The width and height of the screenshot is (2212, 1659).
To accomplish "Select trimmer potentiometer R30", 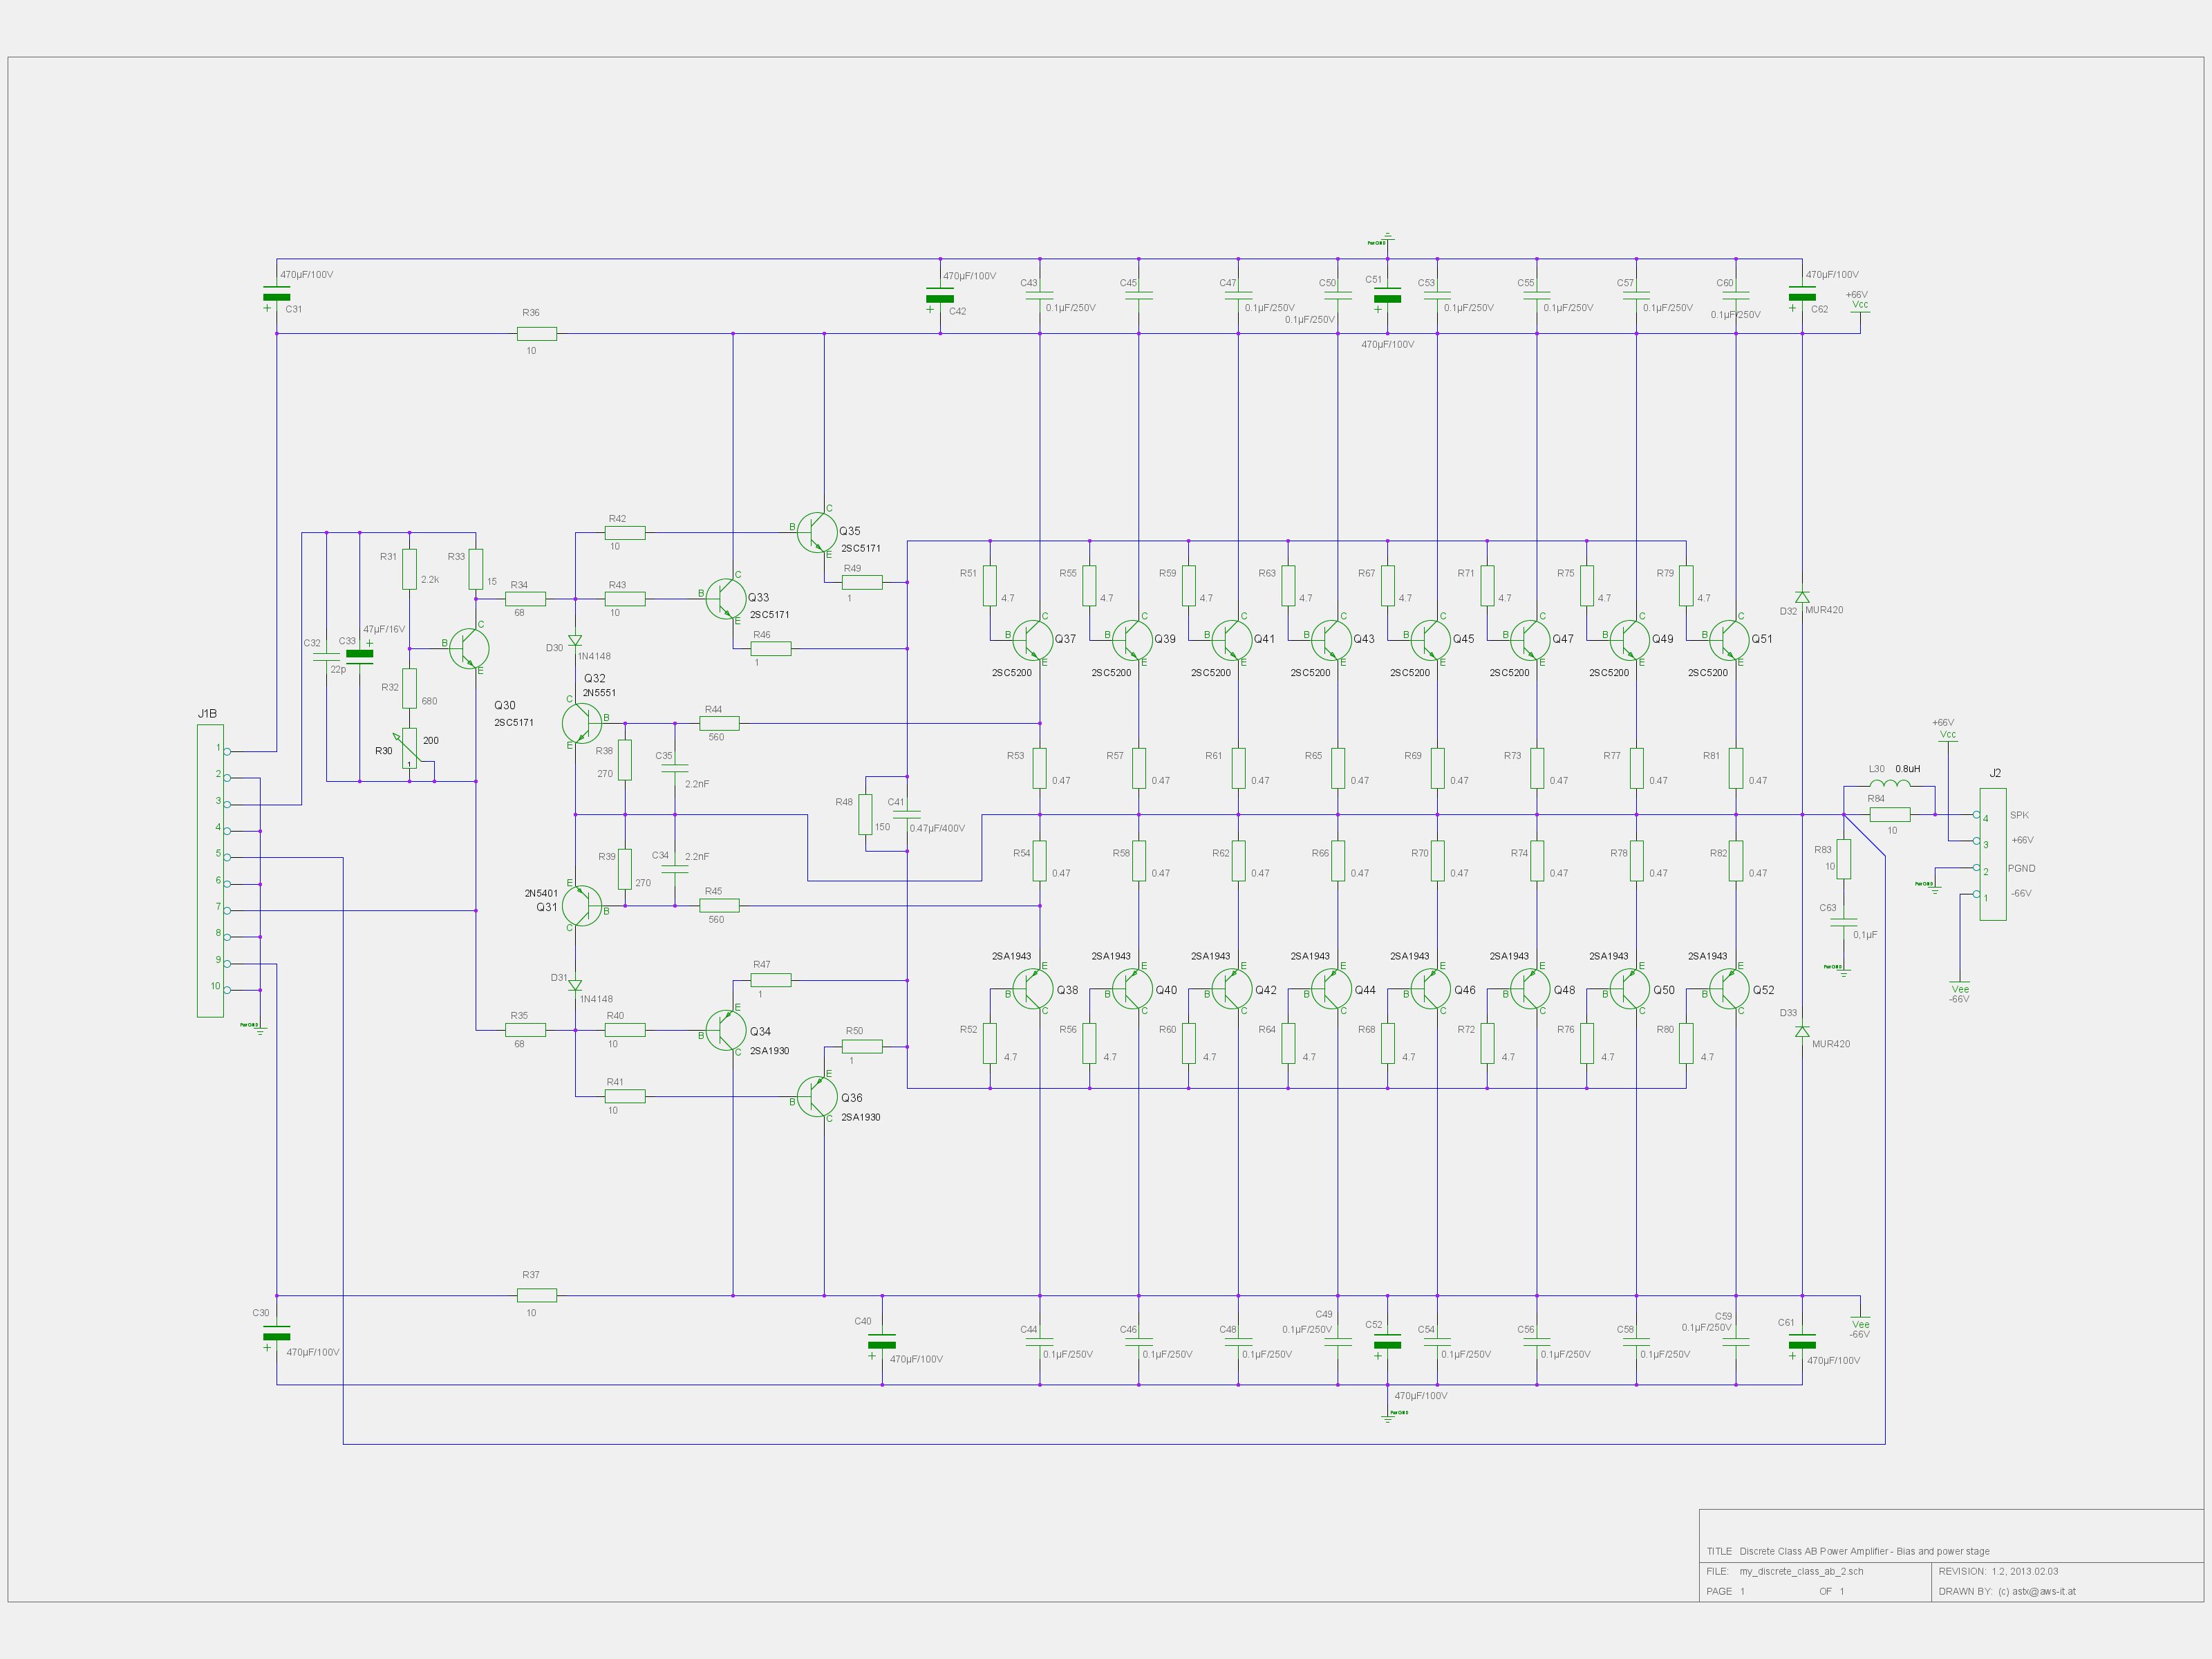I will 409,749.
